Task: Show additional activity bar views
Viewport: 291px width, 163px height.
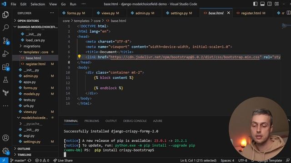Action: click(x=5, y=106)
